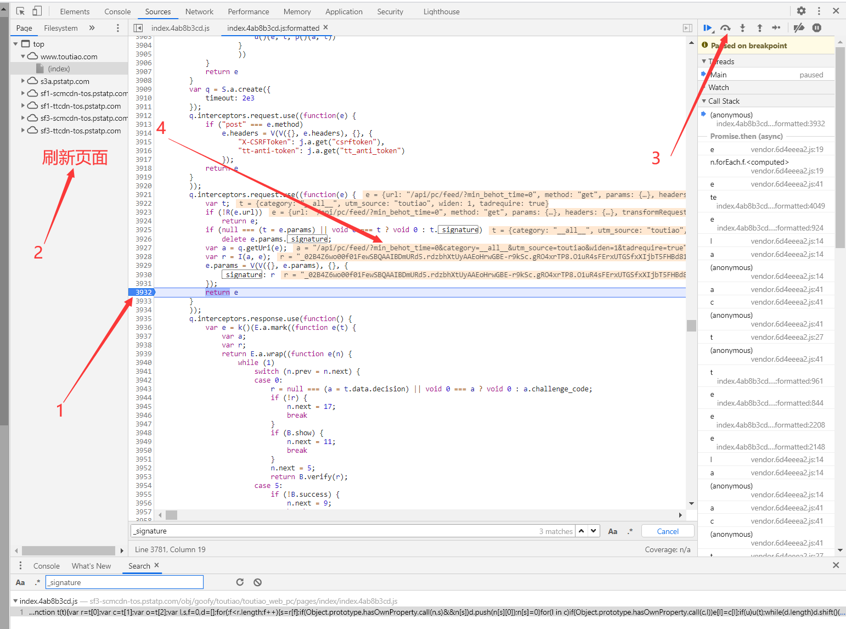The width and height of the screenshot is (846, 629).
Task: Click the code editor vertical scrollbar thumb
Action: point(691,325)
